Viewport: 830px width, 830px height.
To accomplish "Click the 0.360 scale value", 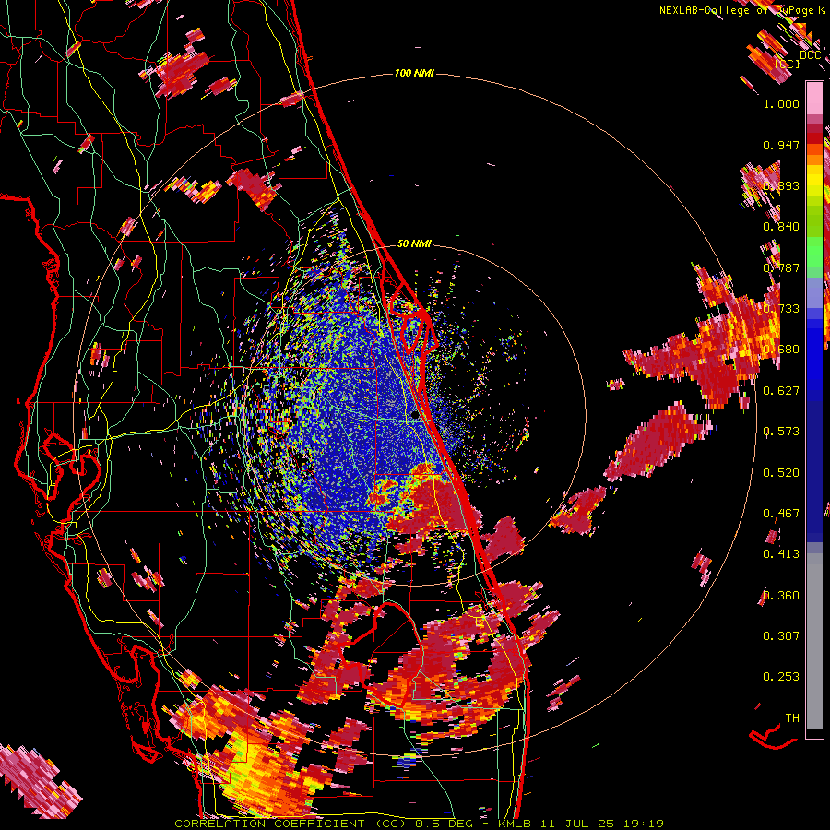I will [x=781, y=595].
